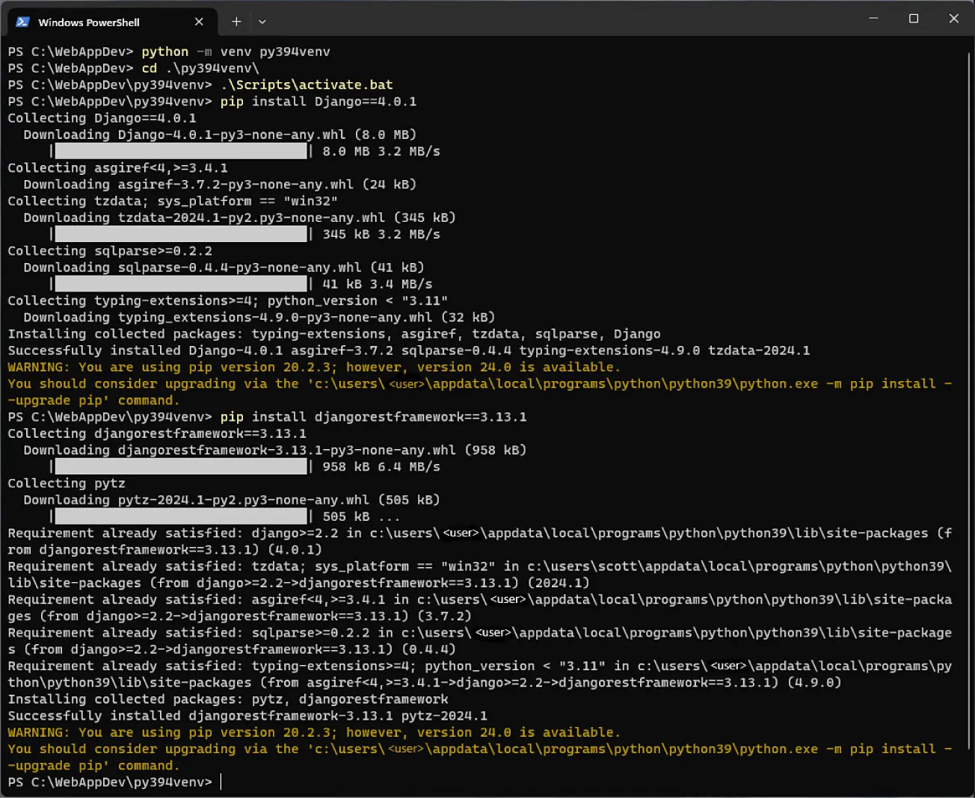Click the 'Successfully installed djangorestframework' line
The height and width of the screenshot is (798, 975).
coord(247,715)
